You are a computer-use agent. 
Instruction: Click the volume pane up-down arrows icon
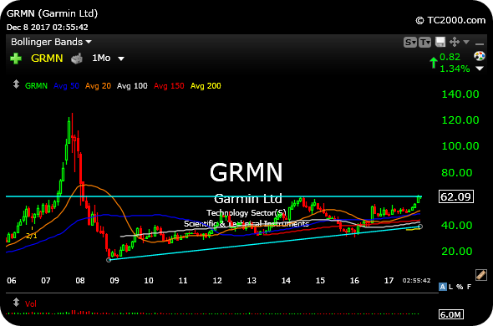click(16, 303)
